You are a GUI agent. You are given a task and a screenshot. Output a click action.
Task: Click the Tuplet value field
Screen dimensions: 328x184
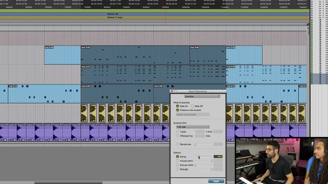pyautogui.click(x=200, y=132)
